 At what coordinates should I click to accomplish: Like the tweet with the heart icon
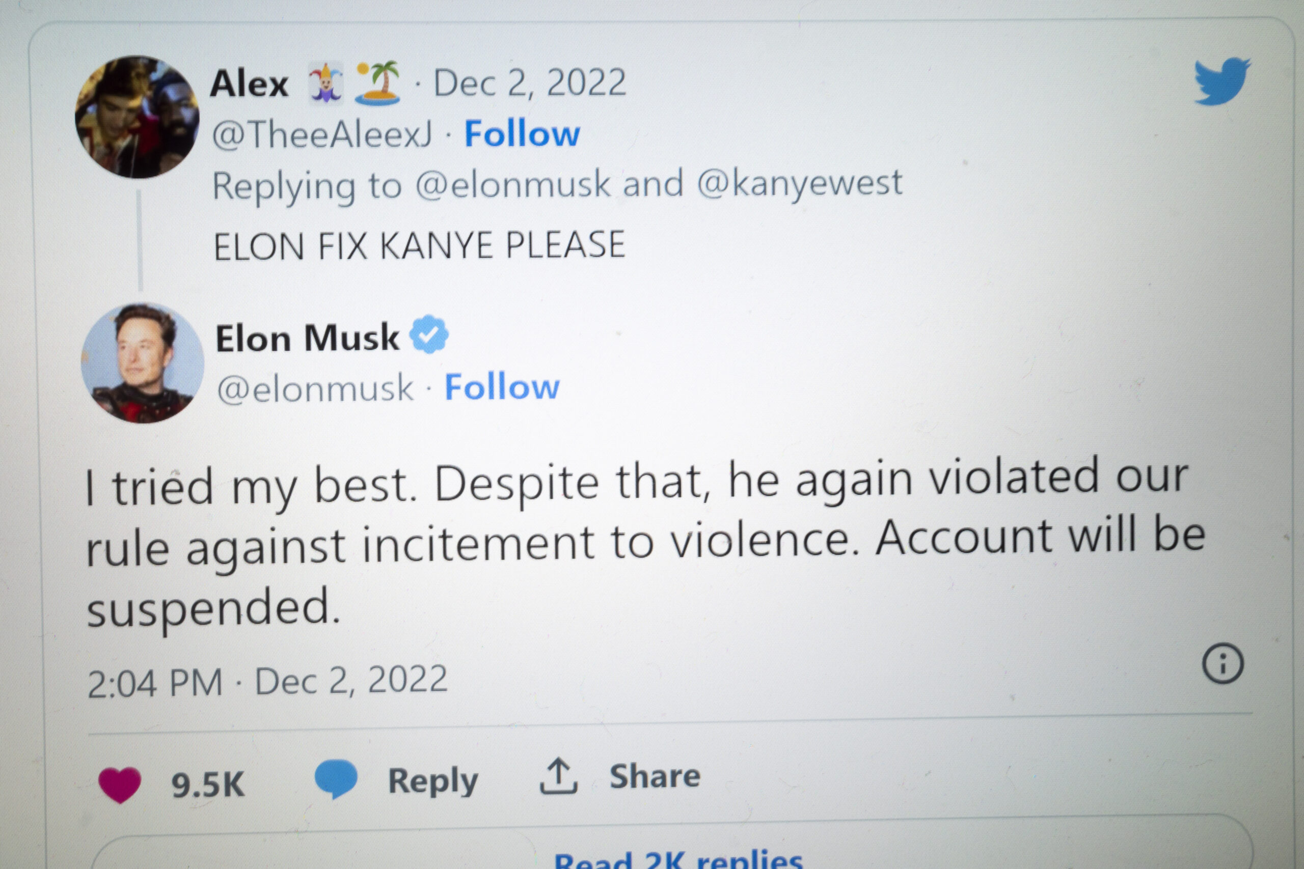(120, 784)
